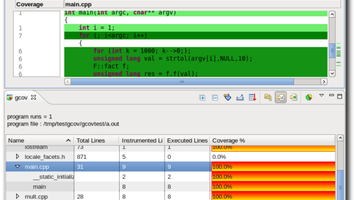
Task: Click the Expand All icon in gcov toolbar
Action: pos(202,98)
